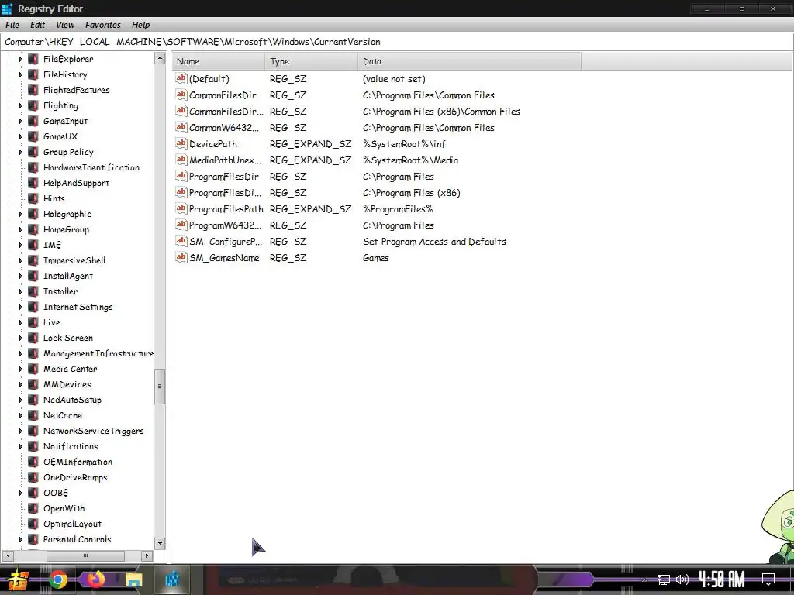The width and height of the screenshot is (794, 595).
Task: Expand the Installer key
Action: click(x=21, y=291)
